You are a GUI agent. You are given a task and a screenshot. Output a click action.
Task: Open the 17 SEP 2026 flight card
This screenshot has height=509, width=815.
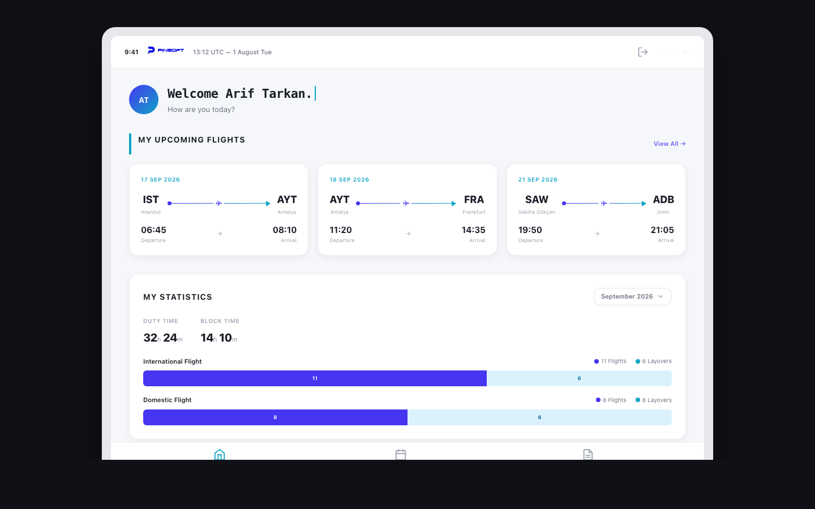218,210
